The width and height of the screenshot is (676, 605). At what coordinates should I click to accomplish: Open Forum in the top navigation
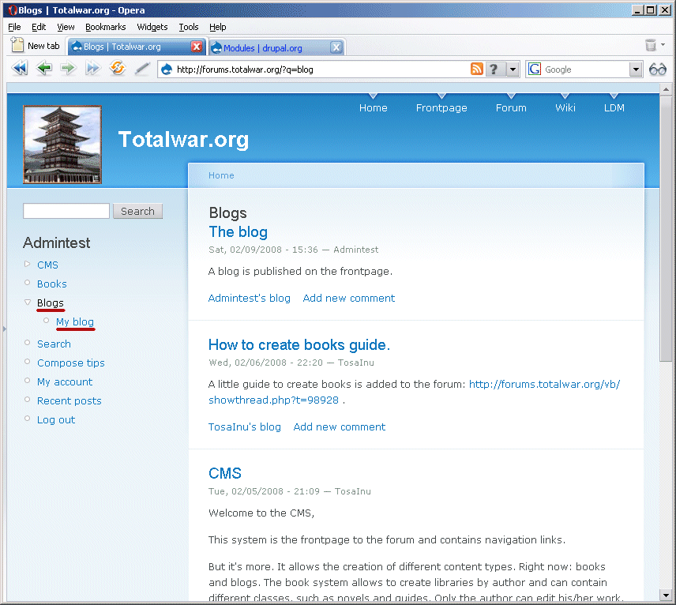tap(511, 107)
